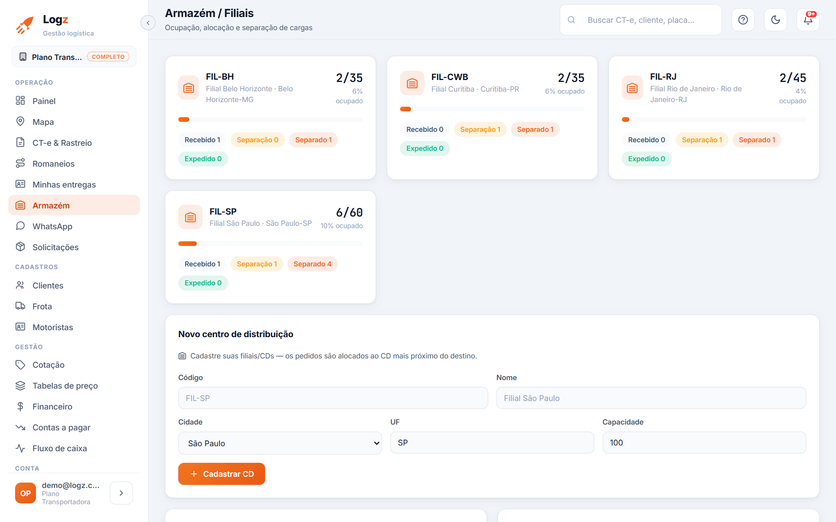Click the FIL-BH warehouse icon
This screenshot has height=522, width=836.
tap(188, 88)
